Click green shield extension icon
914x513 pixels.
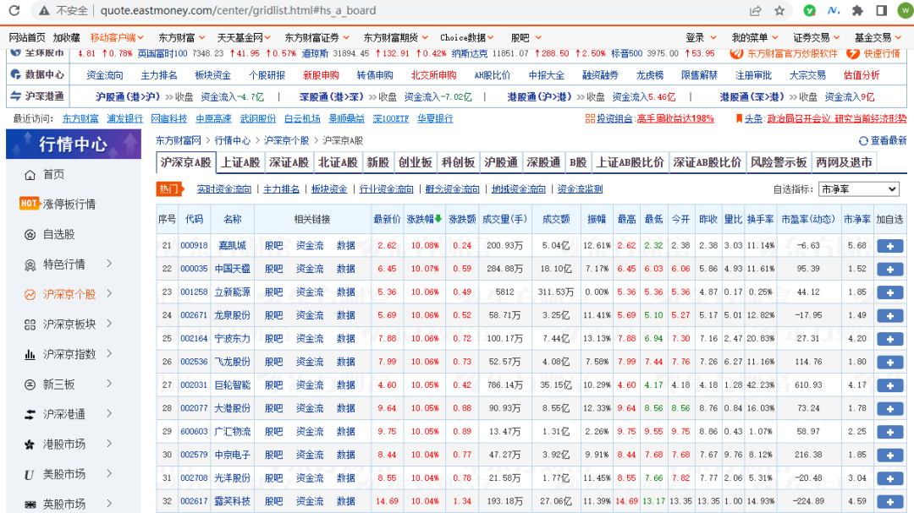coord(809,10)
